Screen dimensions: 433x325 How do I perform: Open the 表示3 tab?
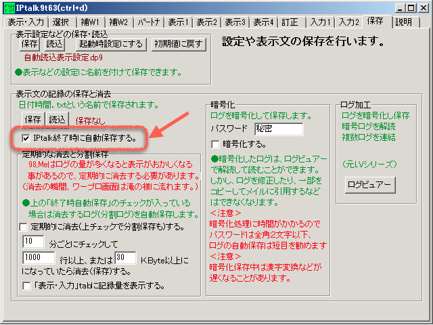[x=235, y=22]
